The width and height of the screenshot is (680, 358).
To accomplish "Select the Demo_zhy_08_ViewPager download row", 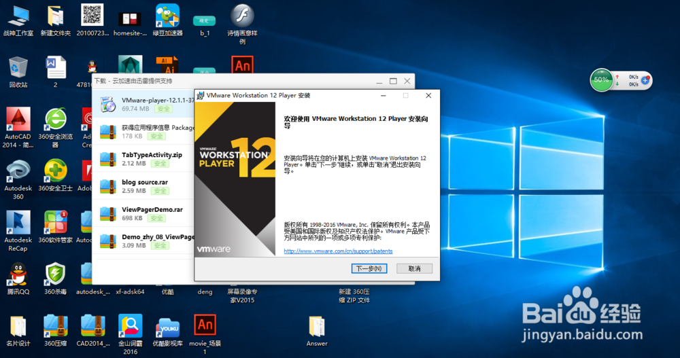I will click(143, 240).
